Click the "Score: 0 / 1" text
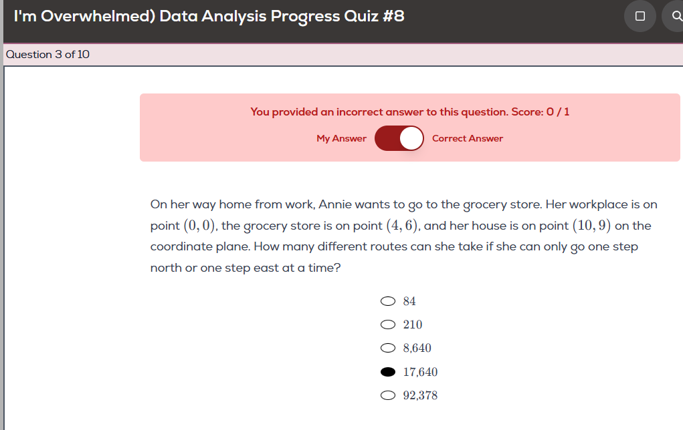 click(541, 112)
